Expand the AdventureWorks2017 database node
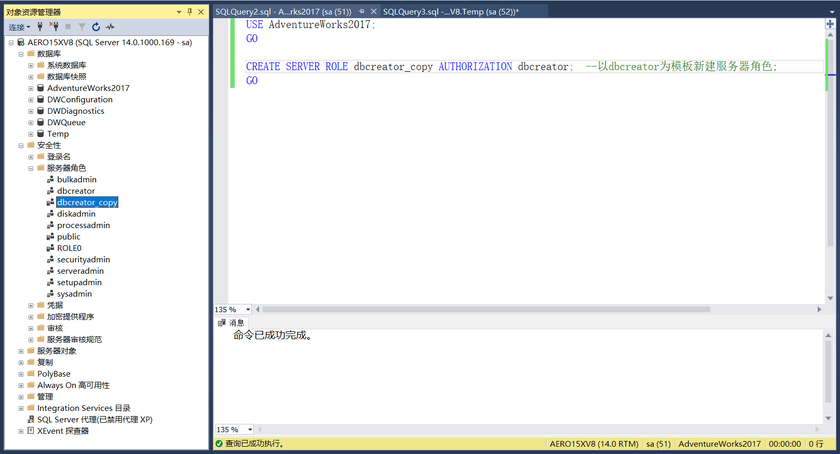The height and width of the screenshot is (454, 840). pos(31,88)
